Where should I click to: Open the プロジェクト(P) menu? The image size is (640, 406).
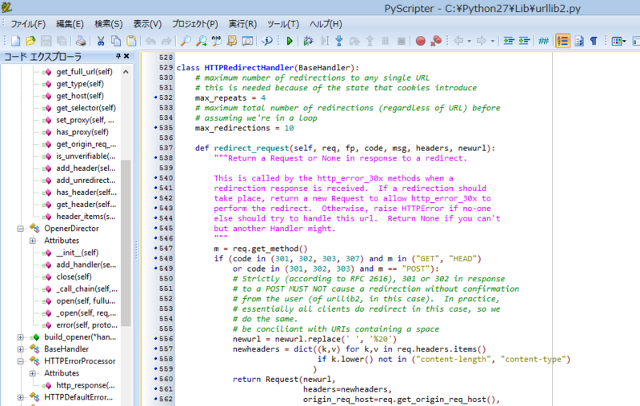pos(195,24)
